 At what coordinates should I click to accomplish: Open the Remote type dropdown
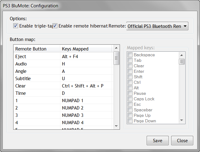click(x=157, y=26)
